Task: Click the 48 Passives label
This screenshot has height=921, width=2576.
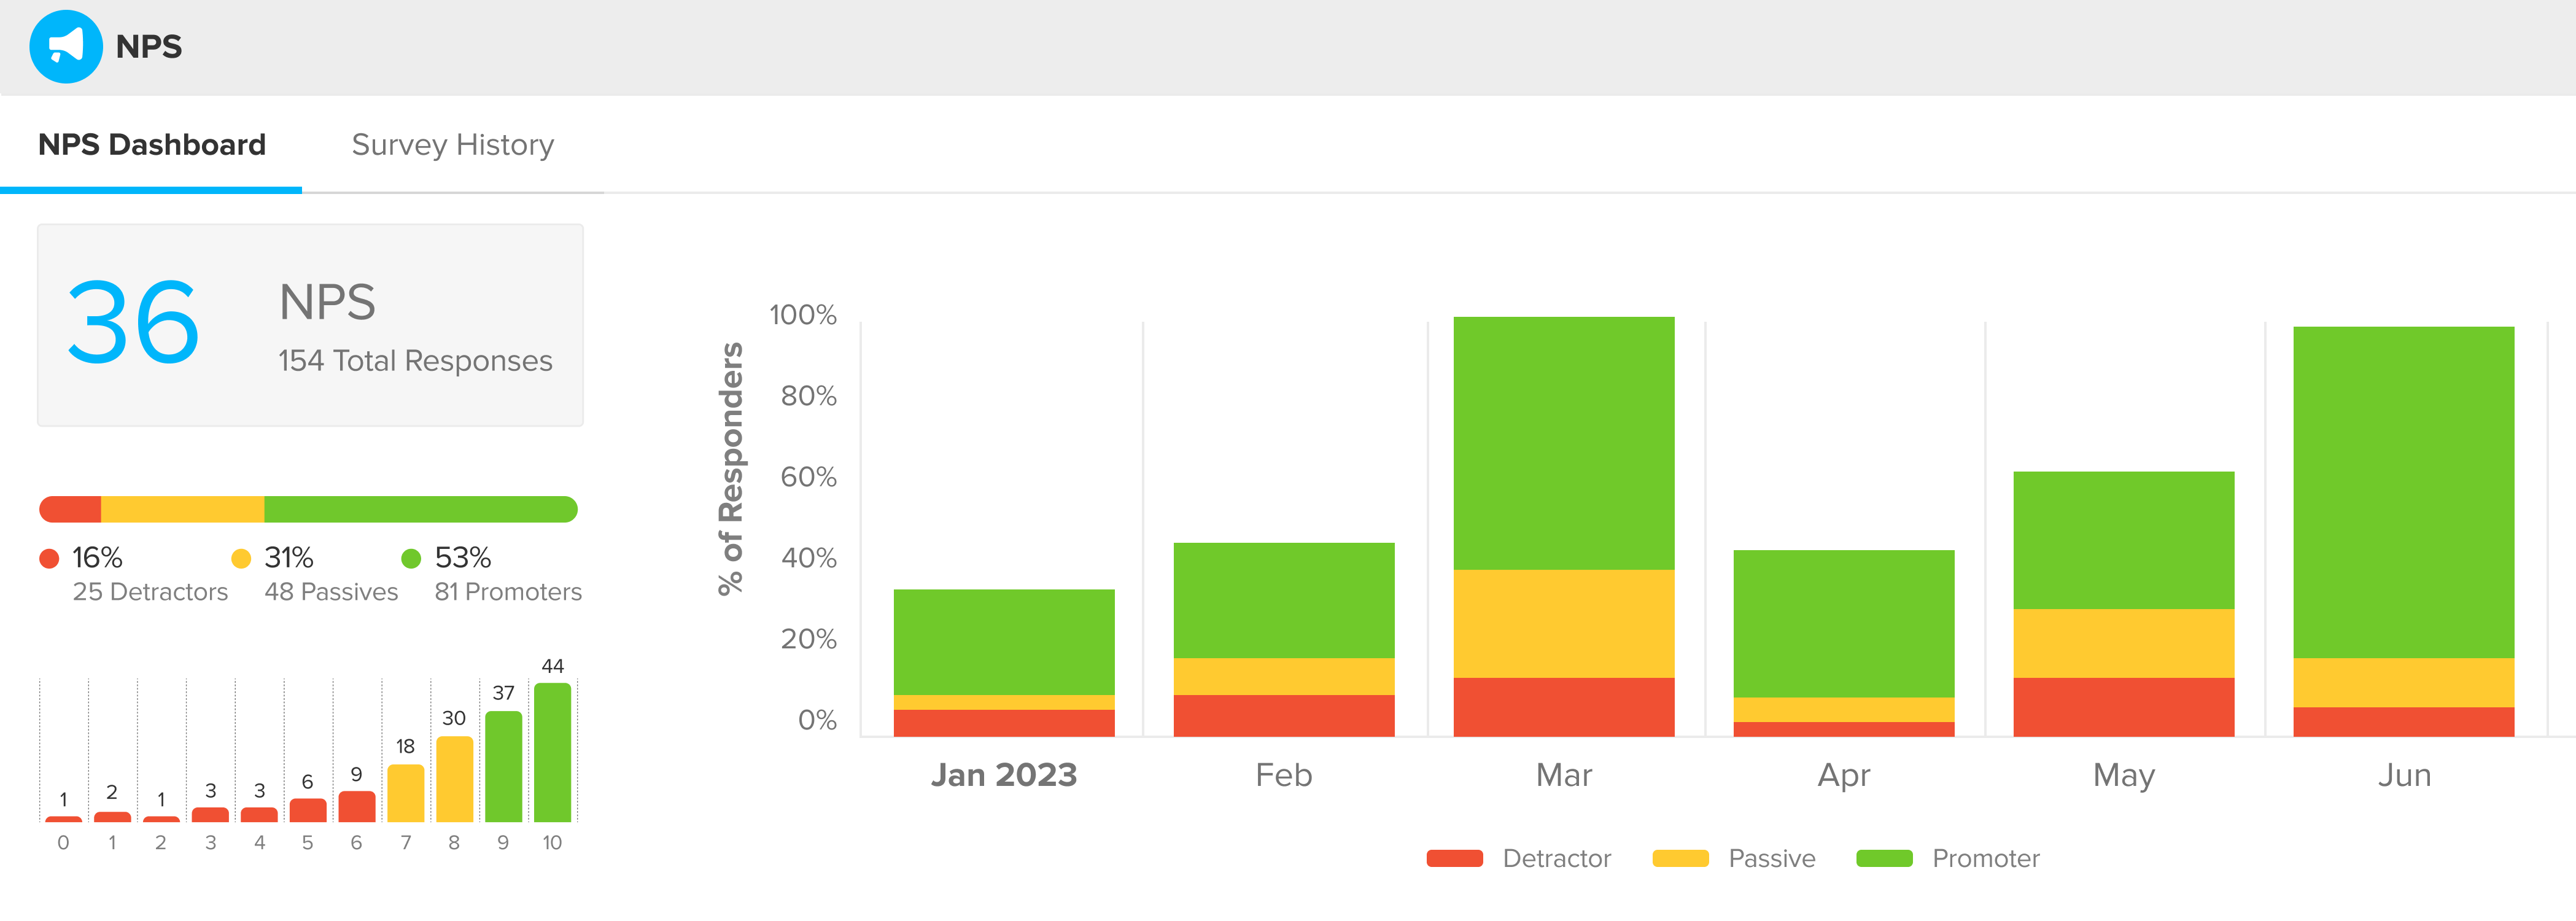Action: [x=331, y=592]
